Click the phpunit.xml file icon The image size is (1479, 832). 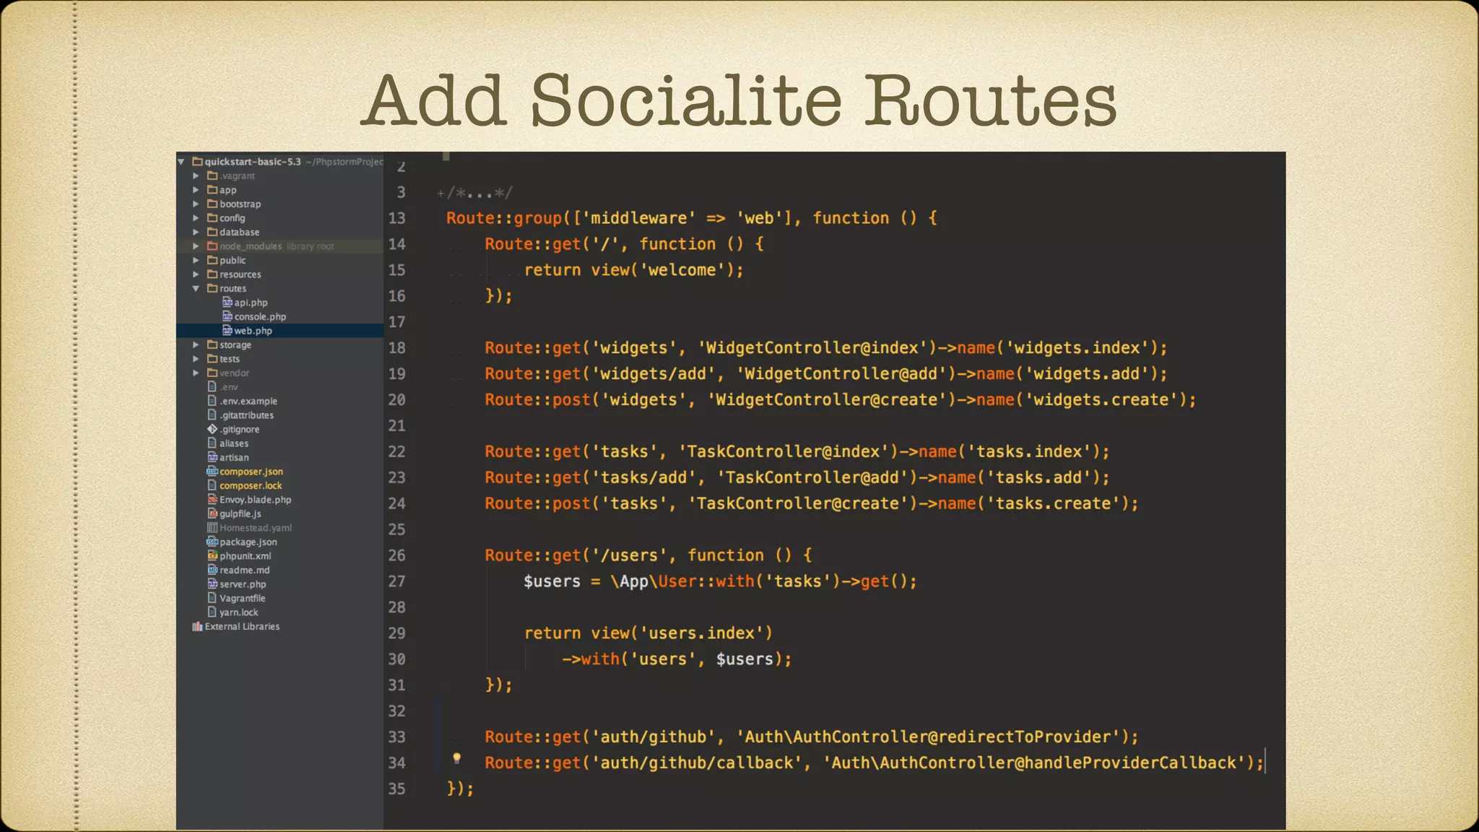pyautogui.click(x=212, y=555)
